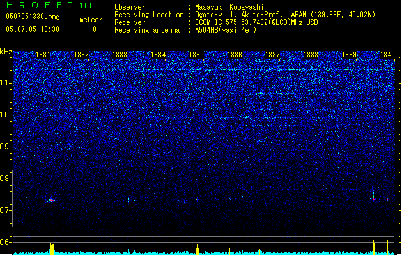This screenshot has width=402, height=255.
Task: Select the 1338 time marker
Action: pos(311,55)
